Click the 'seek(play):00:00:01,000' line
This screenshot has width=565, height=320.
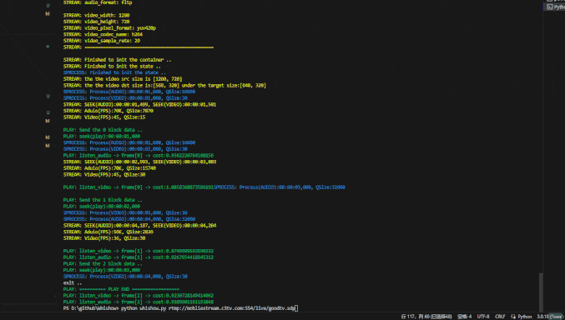pos(102,137)
